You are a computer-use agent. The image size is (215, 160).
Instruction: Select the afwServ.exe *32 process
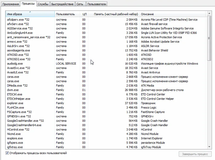(x=106, y=24)
